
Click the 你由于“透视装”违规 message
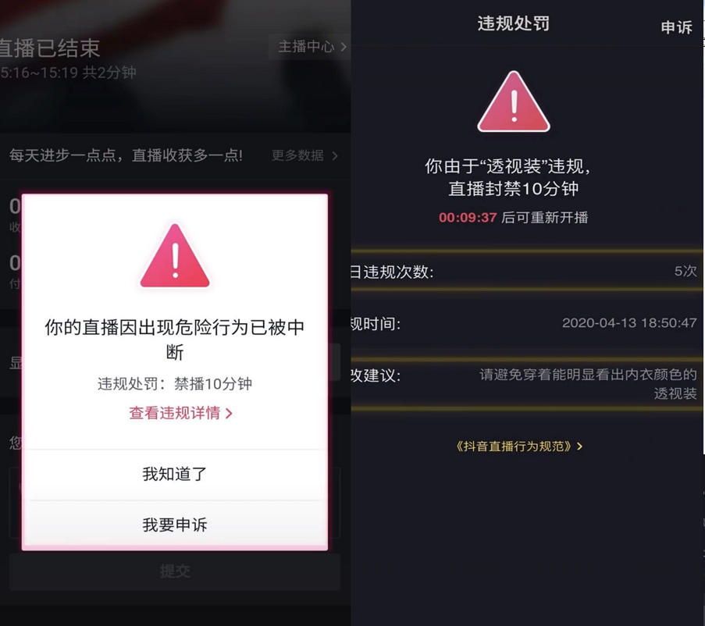[508, 167]
